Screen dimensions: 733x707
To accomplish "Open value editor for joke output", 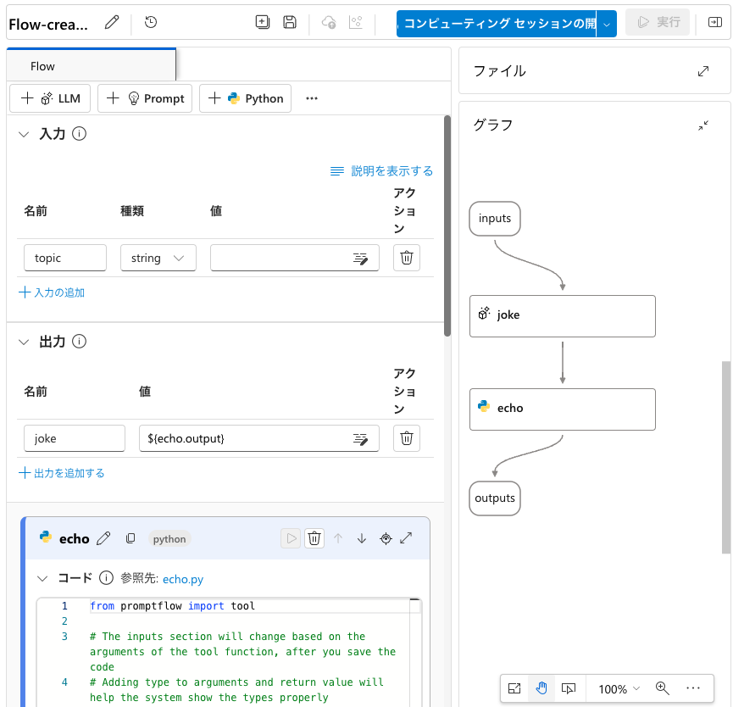I will point(360,438).
